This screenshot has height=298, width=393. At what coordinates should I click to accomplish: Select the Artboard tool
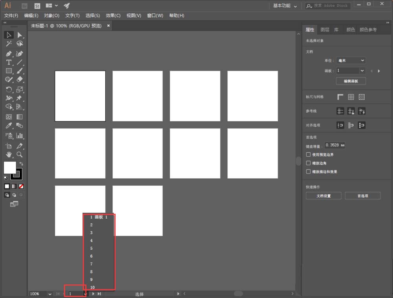(9, 146)
